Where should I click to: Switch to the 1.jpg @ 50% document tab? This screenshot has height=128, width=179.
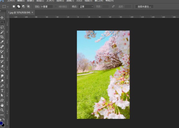coord(19,13)
